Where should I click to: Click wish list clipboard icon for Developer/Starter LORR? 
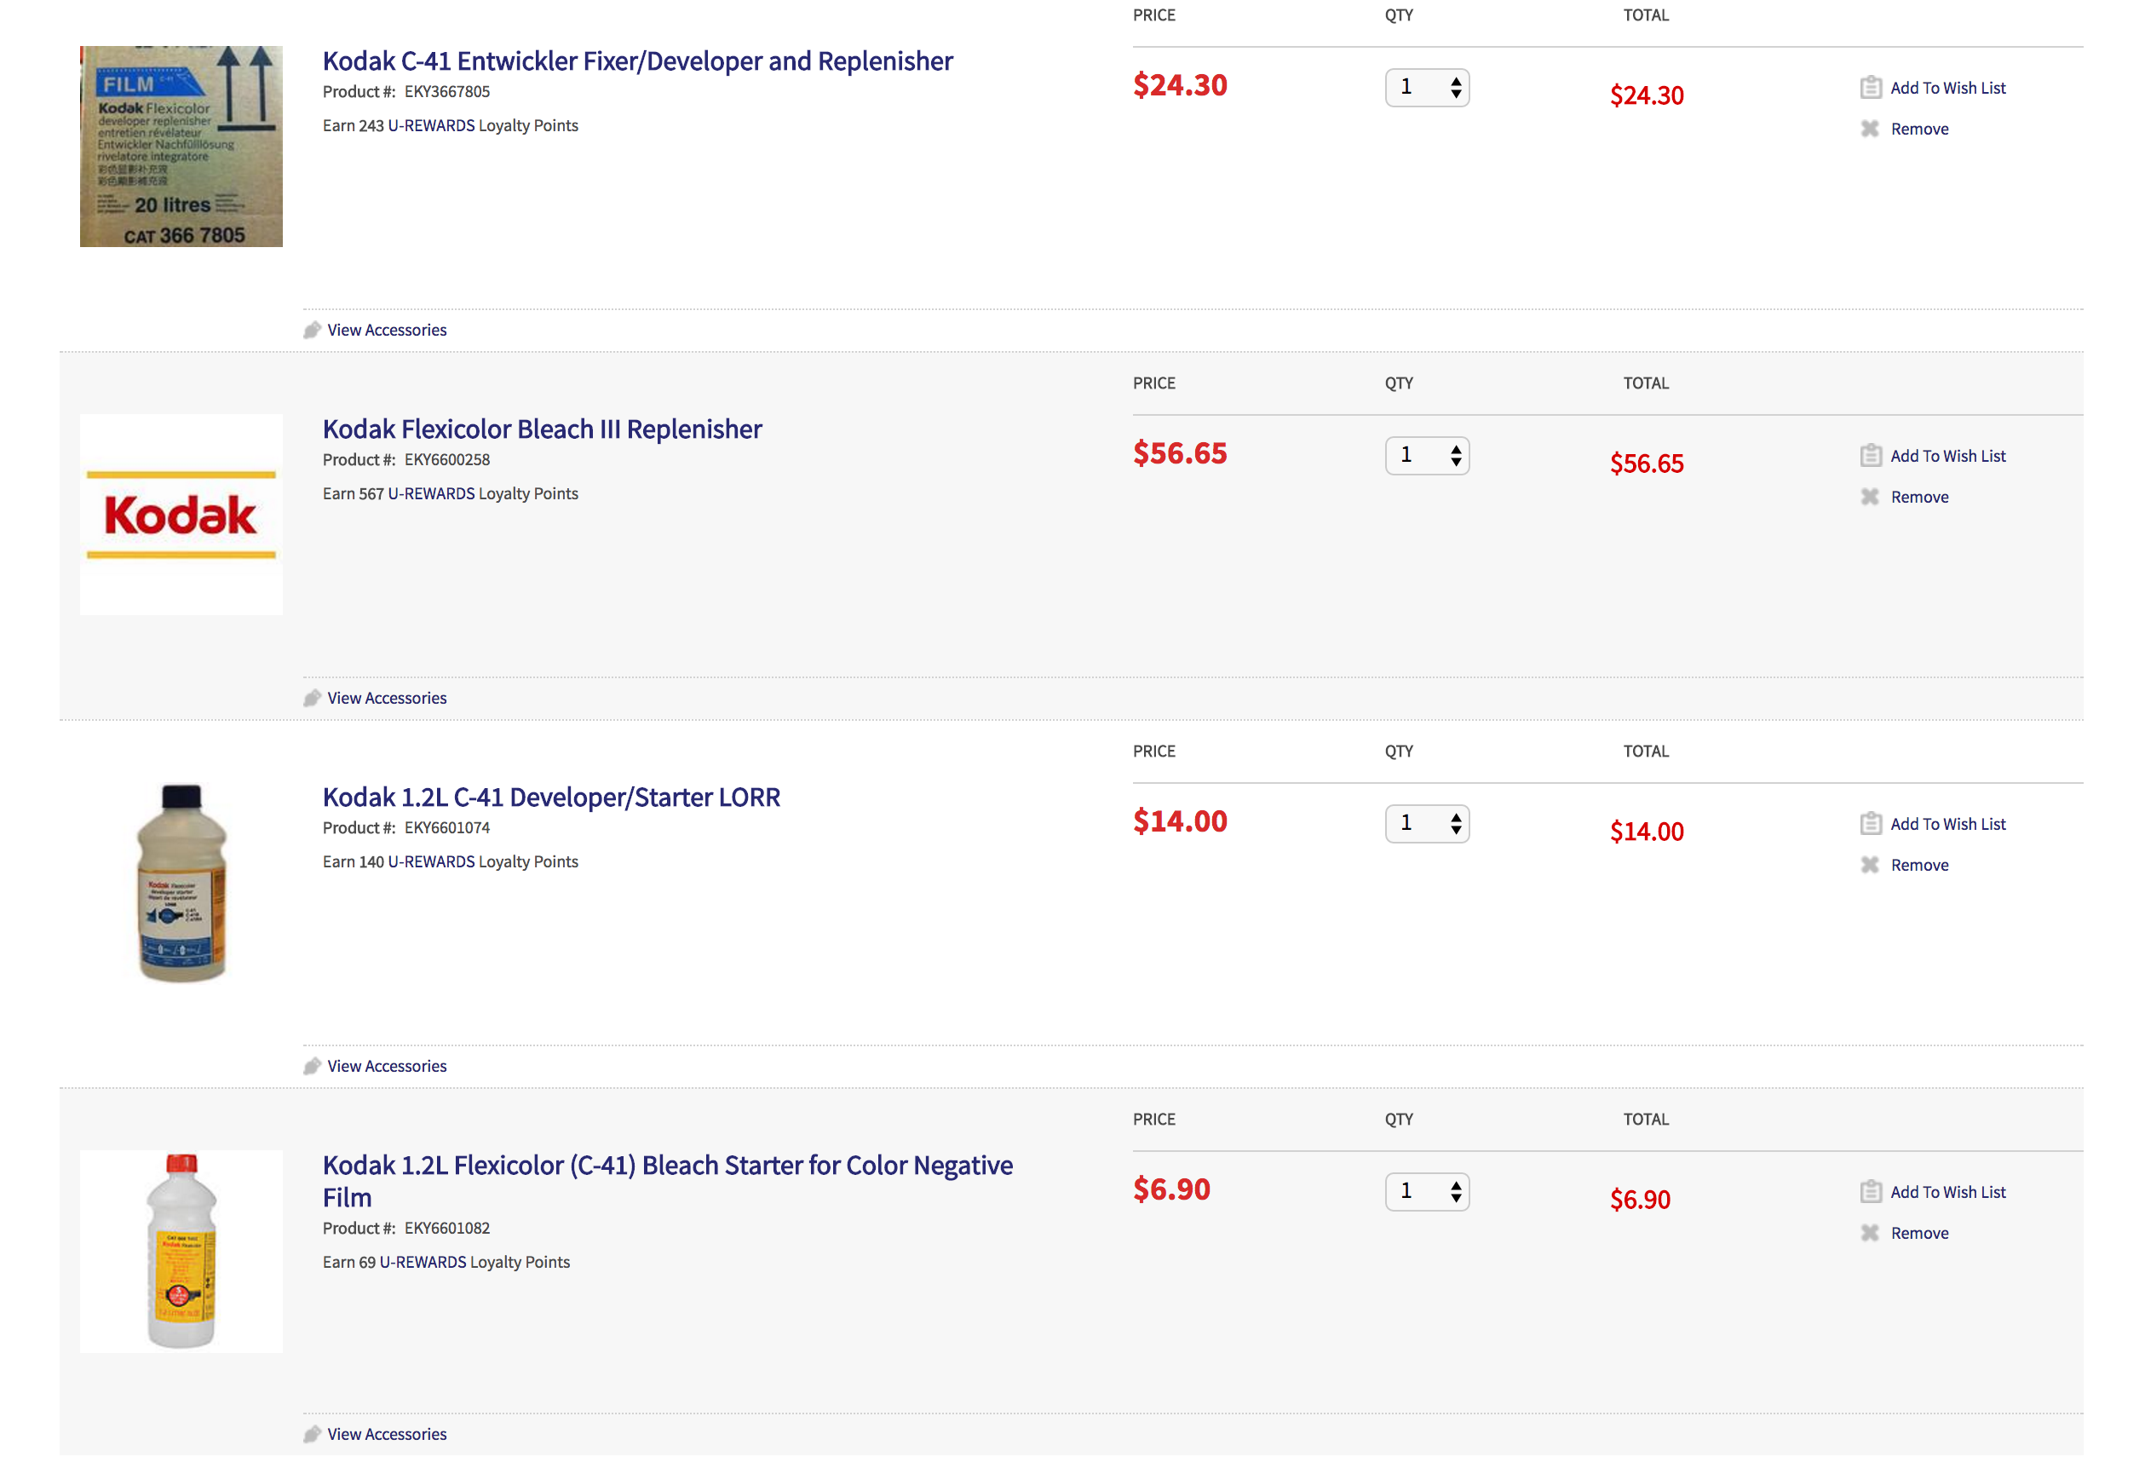[x=1870, y=824]
